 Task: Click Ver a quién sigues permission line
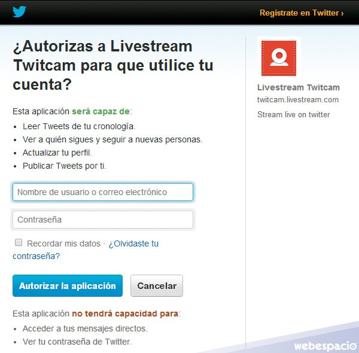tap(112, 139)
